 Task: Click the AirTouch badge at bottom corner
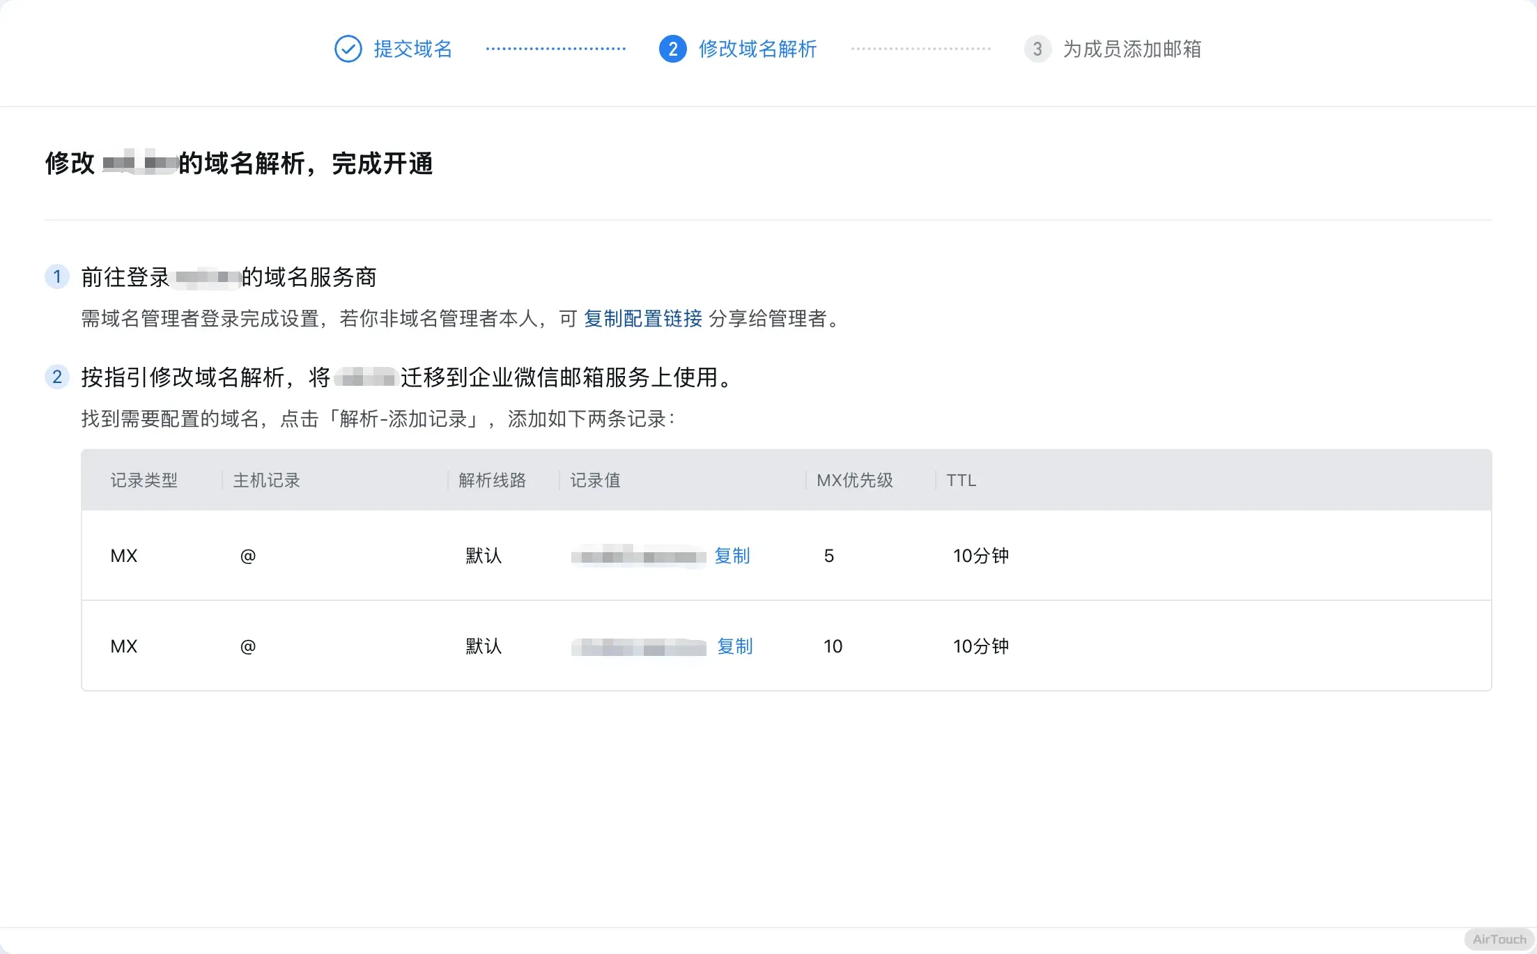click(1499, 939)
